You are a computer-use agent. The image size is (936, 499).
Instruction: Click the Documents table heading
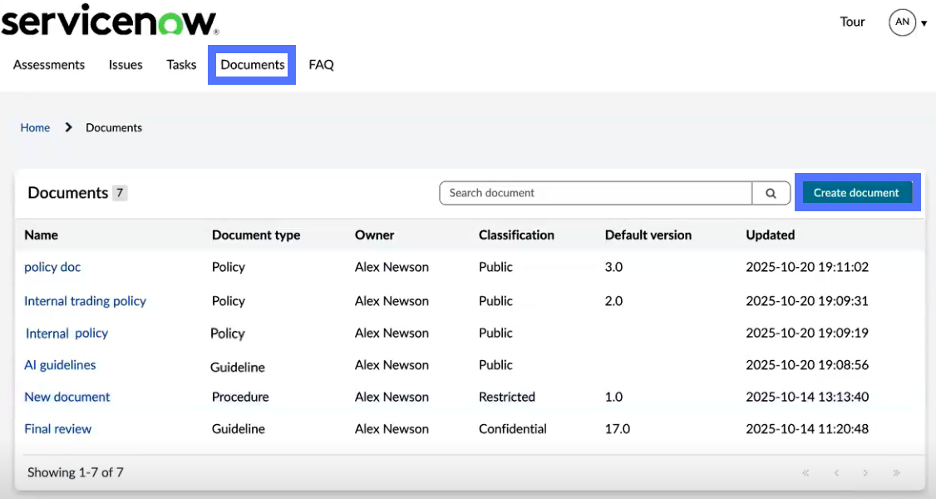[68, 193]
